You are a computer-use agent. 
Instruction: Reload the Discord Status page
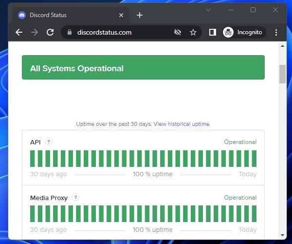click(x=50, y=32)
